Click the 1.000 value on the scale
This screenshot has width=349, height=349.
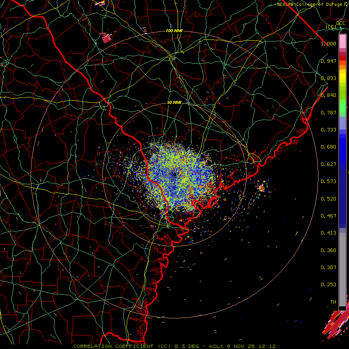(328, 43)
